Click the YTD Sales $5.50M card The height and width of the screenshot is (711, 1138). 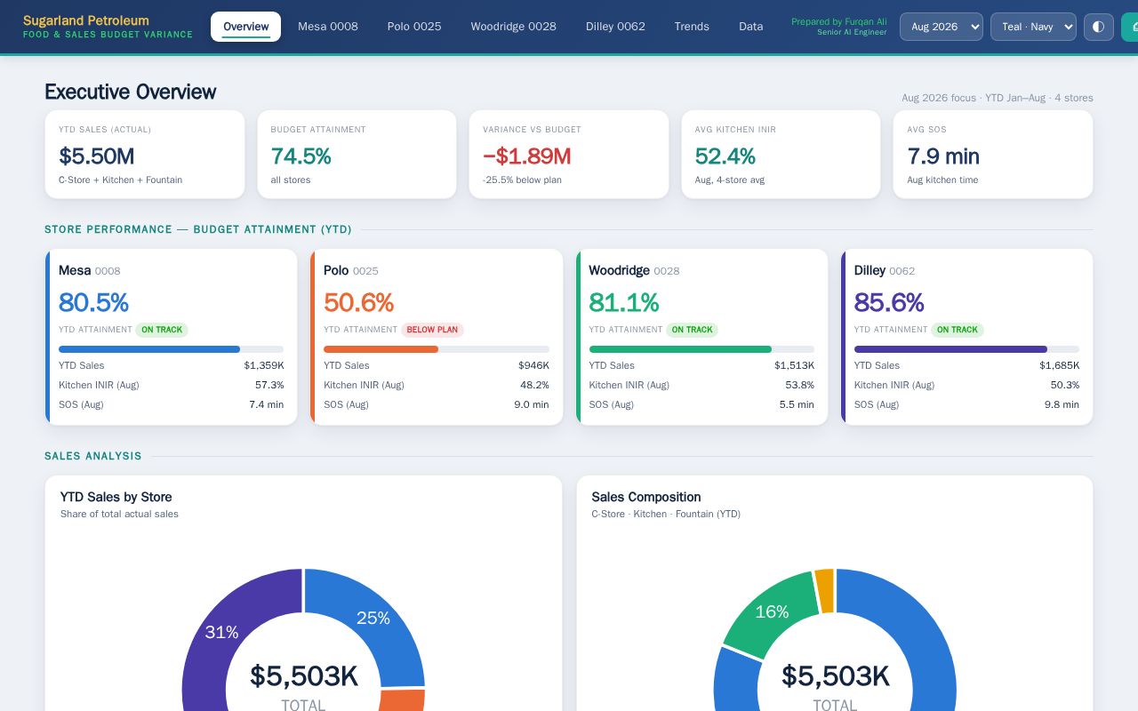click(x=145, y=155)
